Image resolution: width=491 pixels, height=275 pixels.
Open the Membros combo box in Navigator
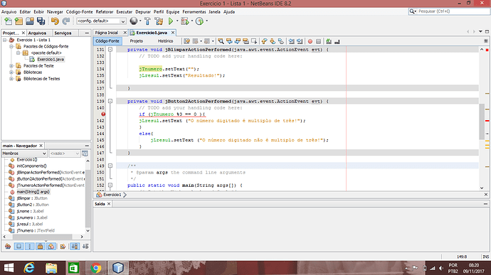pyautogui.click(x=24, y=153)
